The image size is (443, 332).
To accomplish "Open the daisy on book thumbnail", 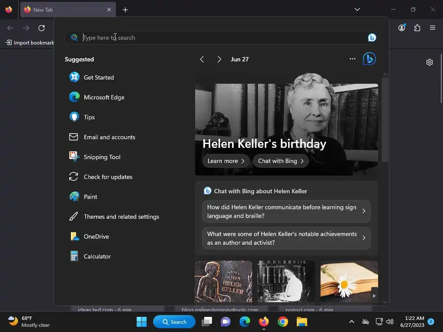I will point(349,281).
